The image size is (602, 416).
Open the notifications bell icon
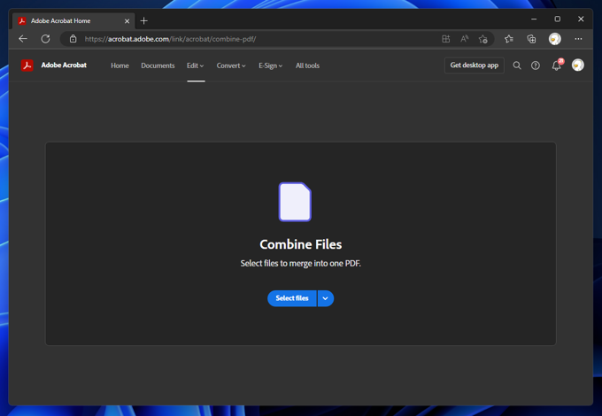click(x=556, y=65)
